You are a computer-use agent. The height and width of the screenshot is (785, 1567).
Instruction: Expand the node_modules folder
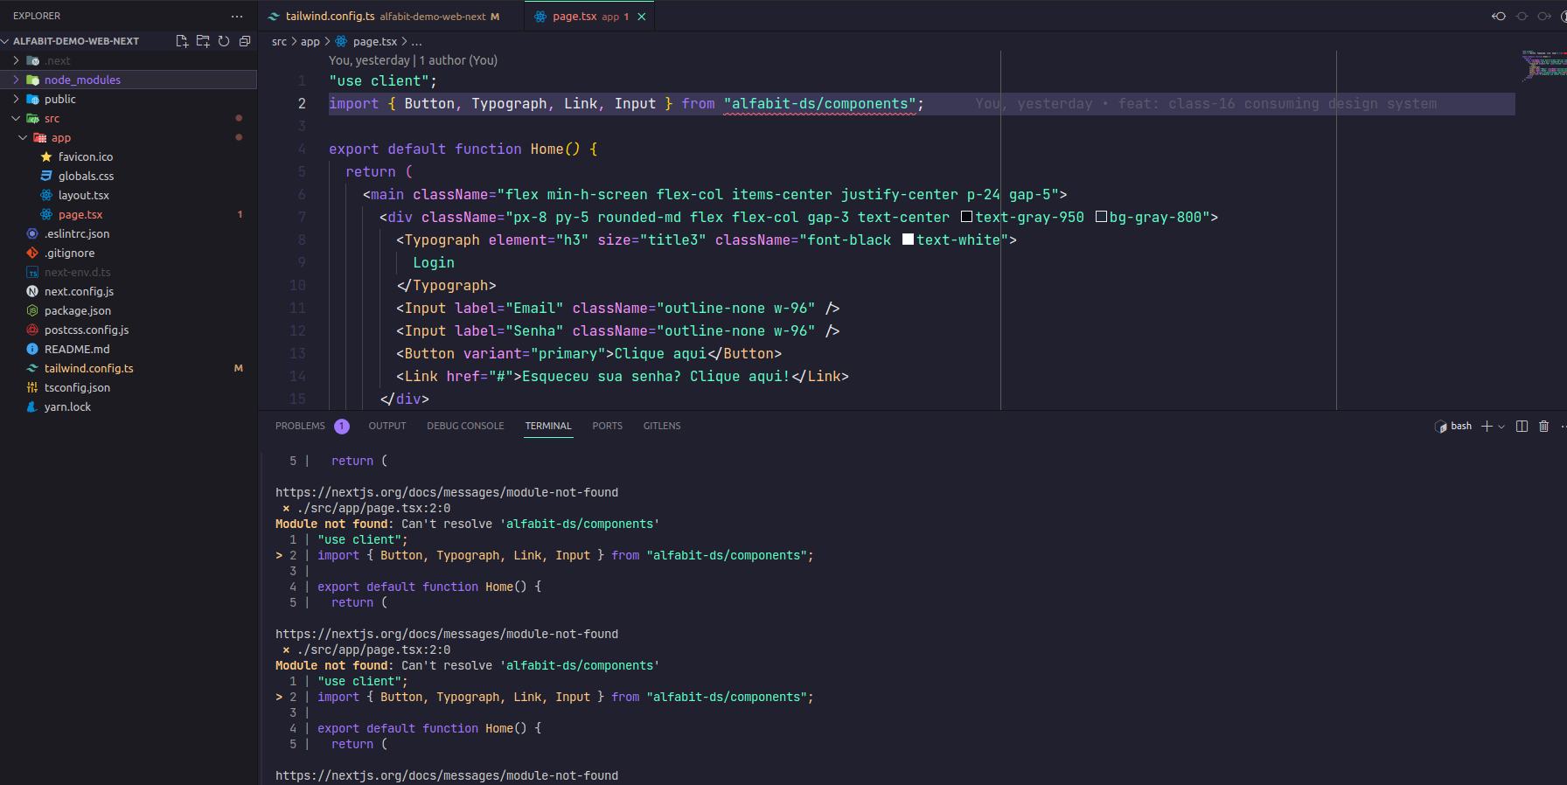click(16, 80)
